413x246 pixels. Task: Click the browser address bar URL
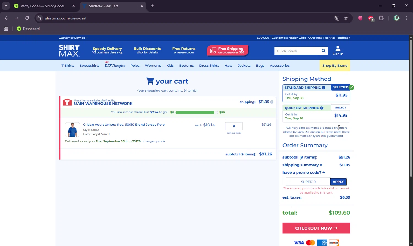click(66, 18)
